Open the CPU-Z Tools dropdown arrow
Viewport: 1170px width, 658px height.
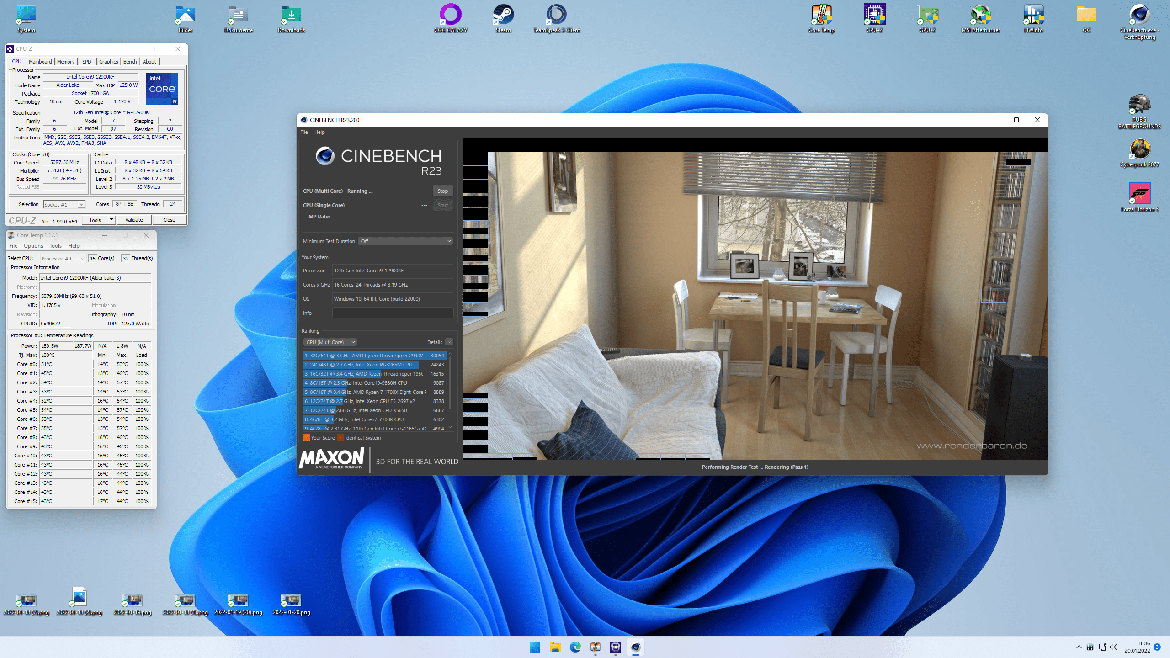coord(111,220)
